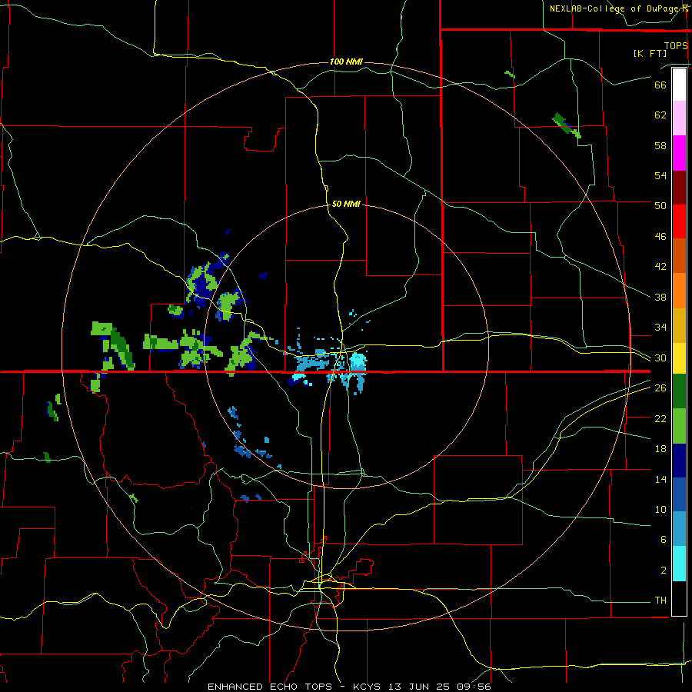The width and height of the screenshot is (692, 692).
Task: Click the '22' legend value
Action: click(660, 418)
